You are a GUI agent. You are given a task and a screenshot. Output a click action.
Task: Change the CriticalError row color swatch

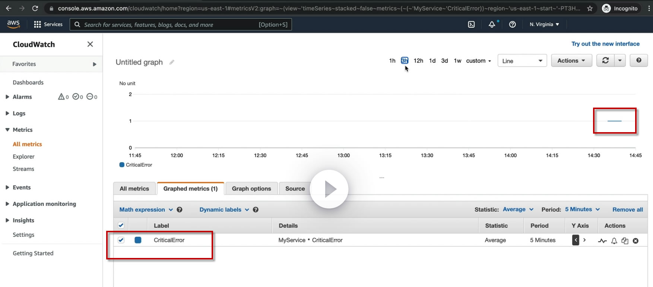(138, 240)
